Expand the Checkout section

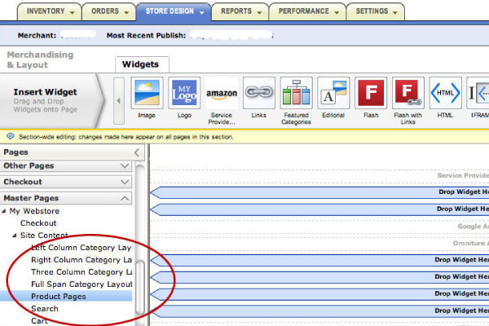pos(66,182)
